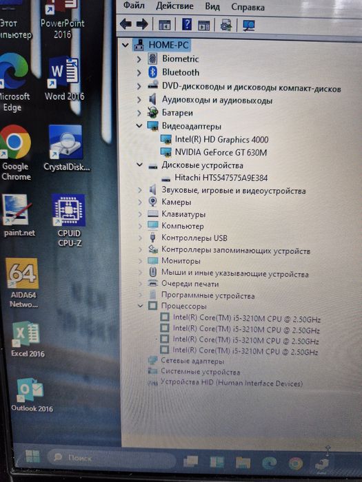Open the paint.net desktop shortcut

click(x=18, y=216)
